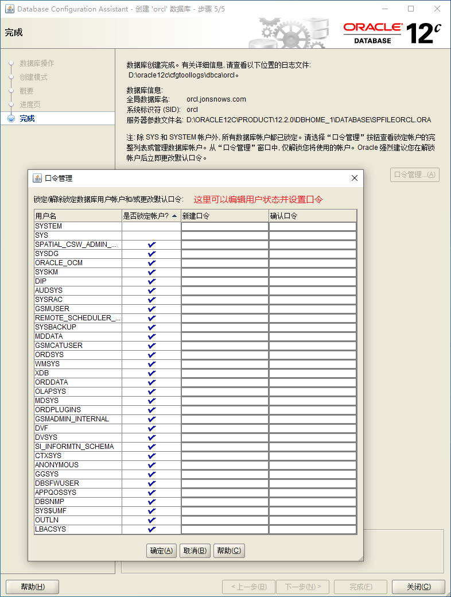Screen dimensions: 451x597
Task: Close the 口令管理 dialog with the X
Action: point(355,179)
